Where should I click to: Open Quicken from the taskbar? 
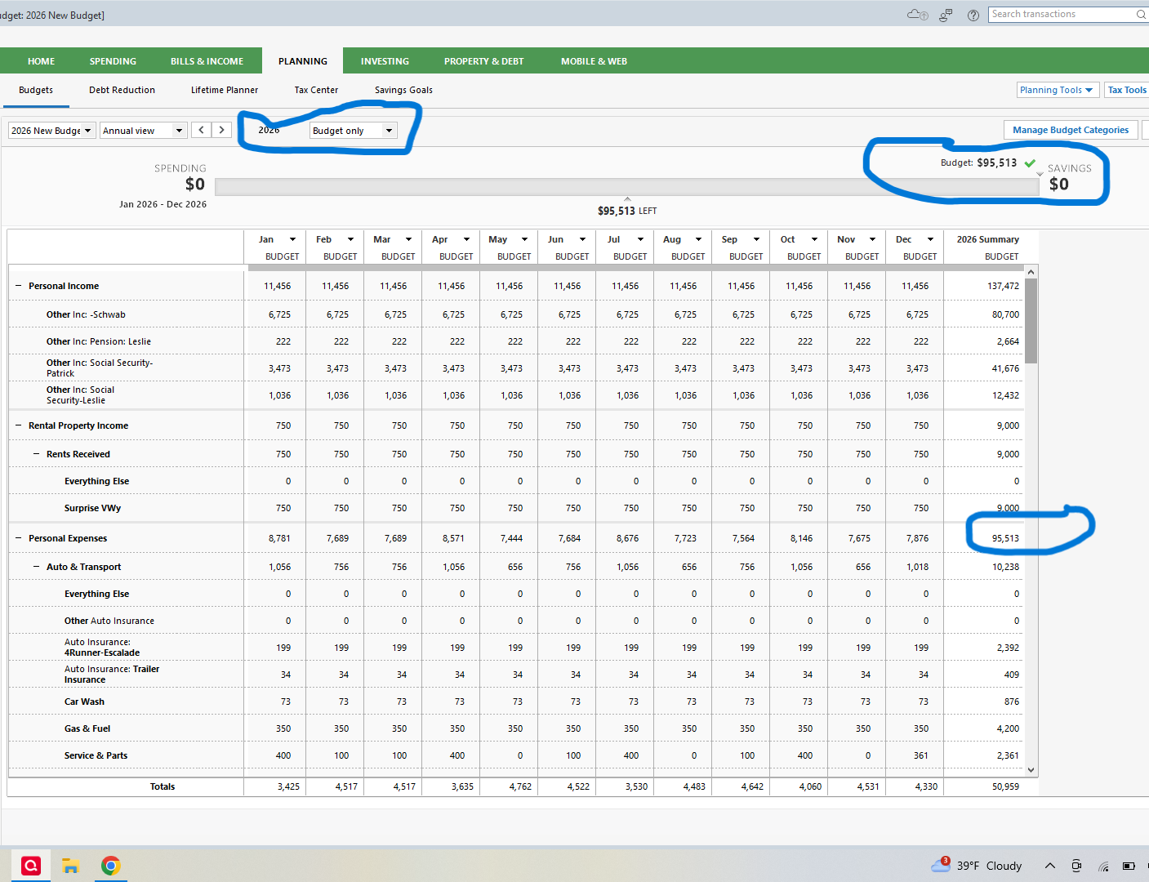(x=31, y=866)
